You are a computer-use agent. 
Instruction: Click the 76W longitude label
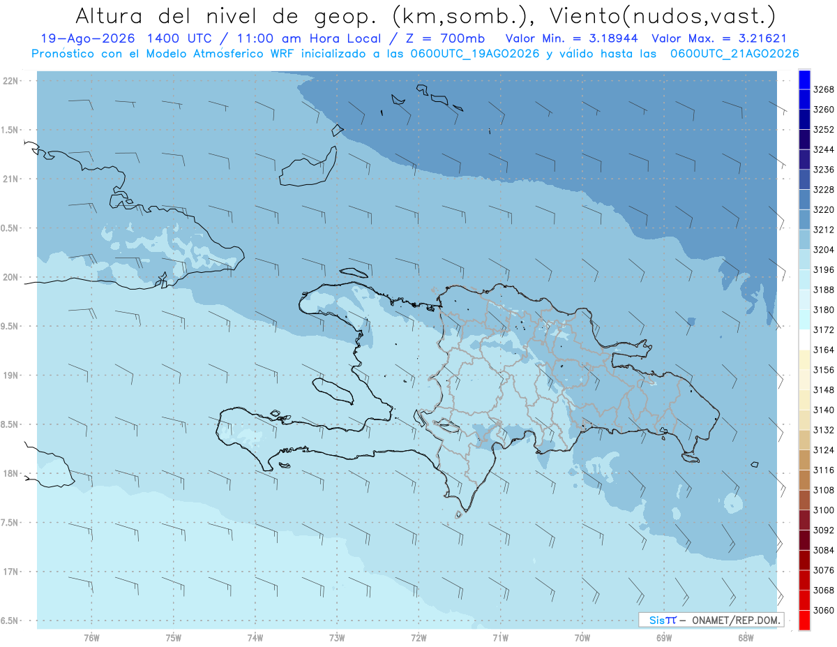point(91,637)
